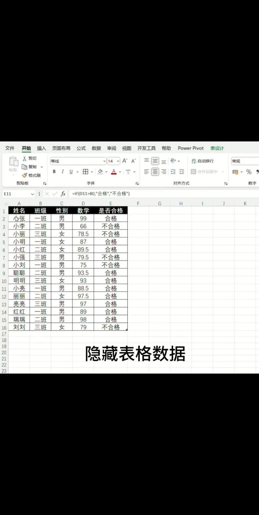259x515 pixels.
Task: Apply the fill color bucket
Action: coord(100,172)
